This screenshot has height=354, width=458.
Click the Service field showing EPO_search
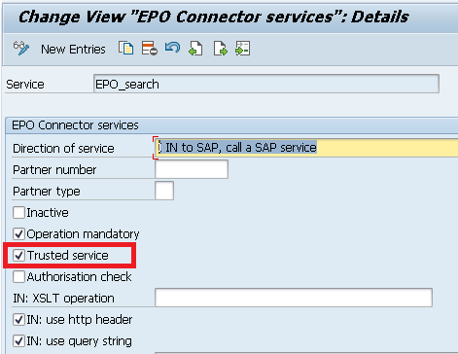pos(266,84)
